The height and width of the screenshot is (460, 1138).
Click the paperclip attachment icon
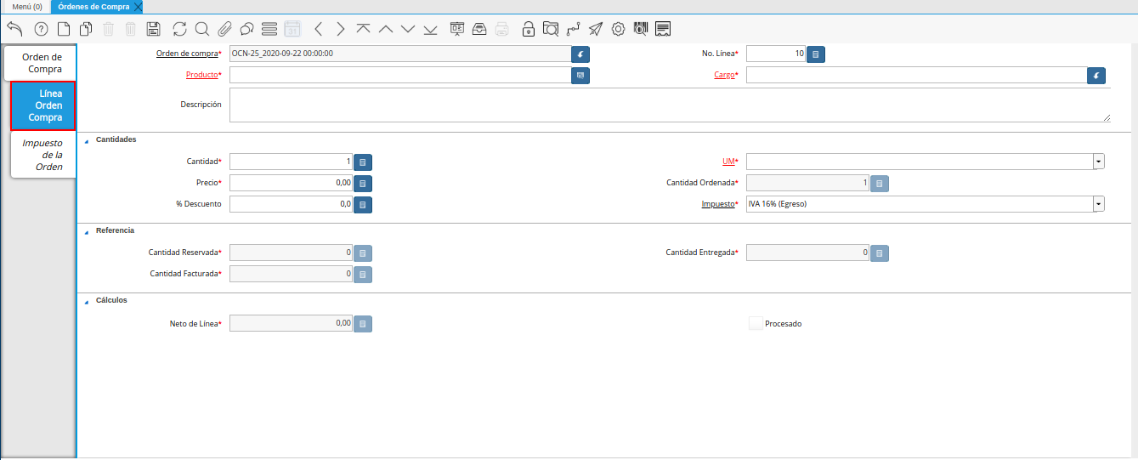point(224,29)
